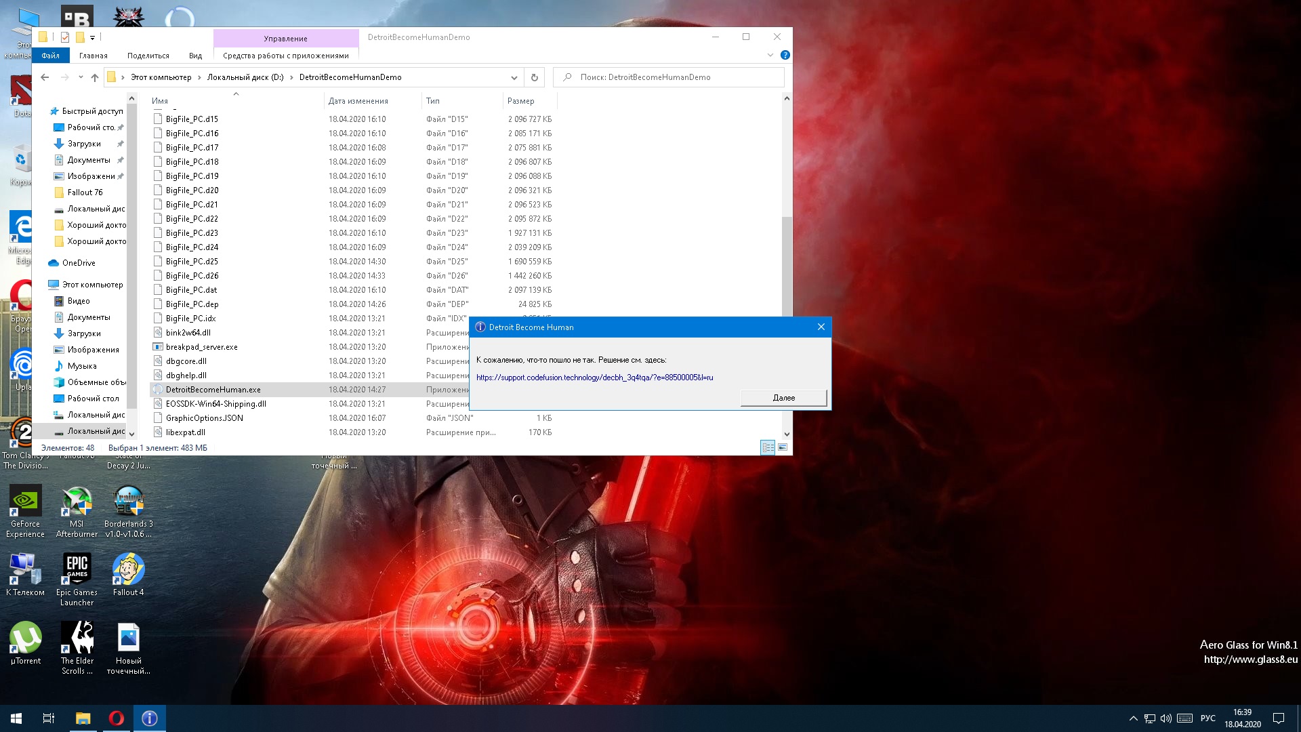Close the Detroit Become Human error dialog
This screenshot has height=732, width=1301.
pyautogui.click(x=821, y=327)
